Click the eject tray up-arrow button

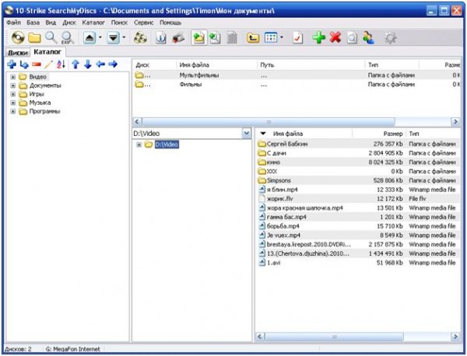tap(90, 38)
